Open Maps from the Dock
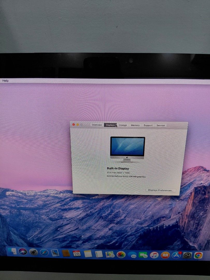Screen dimensions: 210x280 [x=110, y=254]
